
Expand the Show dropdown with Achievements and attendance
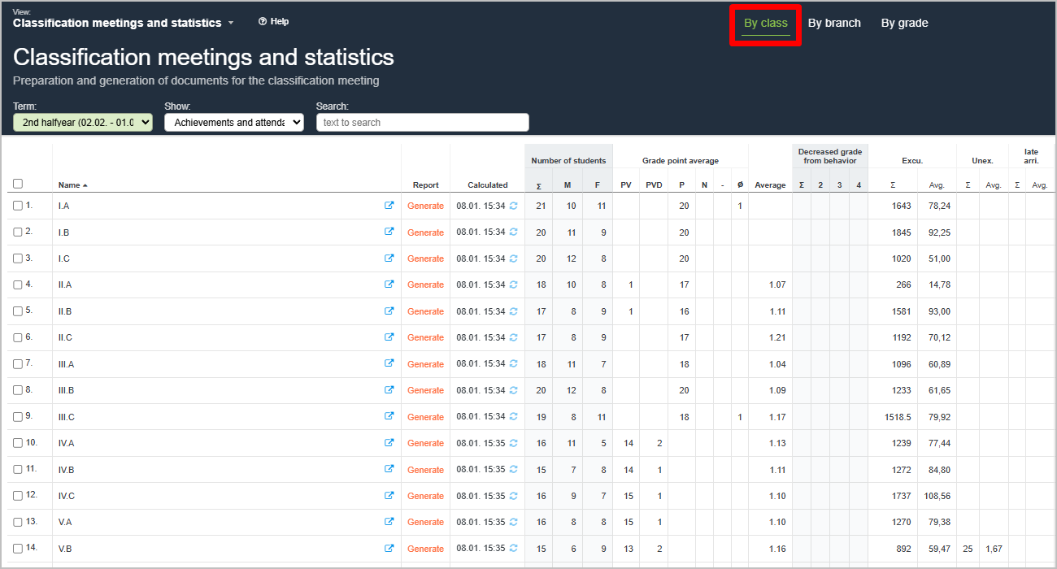coord(234,123)
